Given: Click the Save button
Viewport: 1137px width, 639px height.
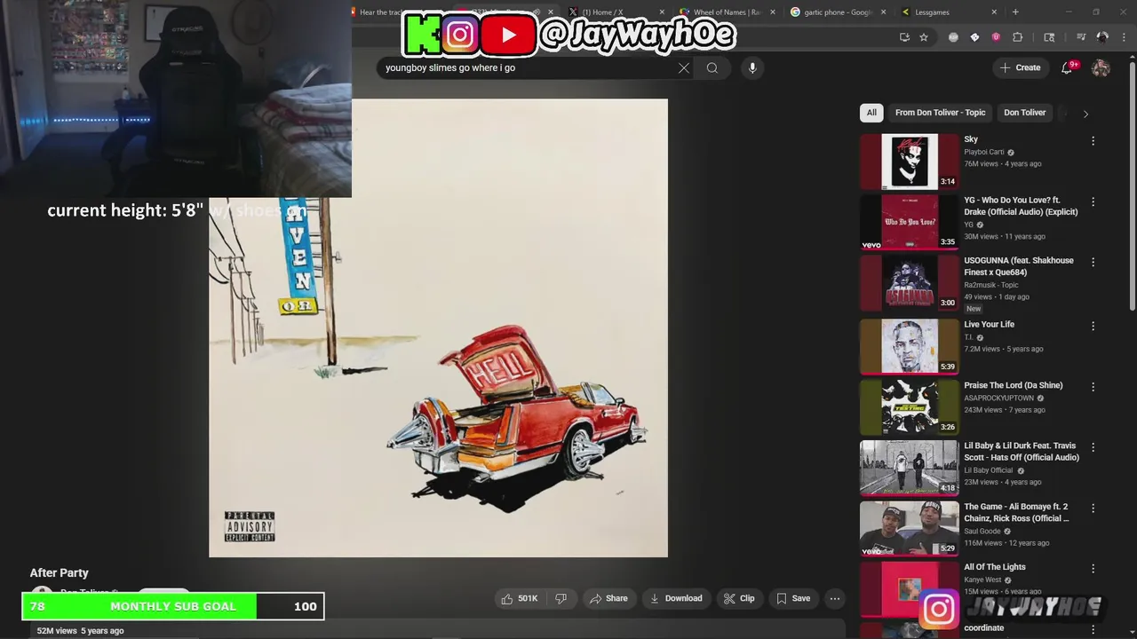Looking at the screenshot, I should click(793, 598).
